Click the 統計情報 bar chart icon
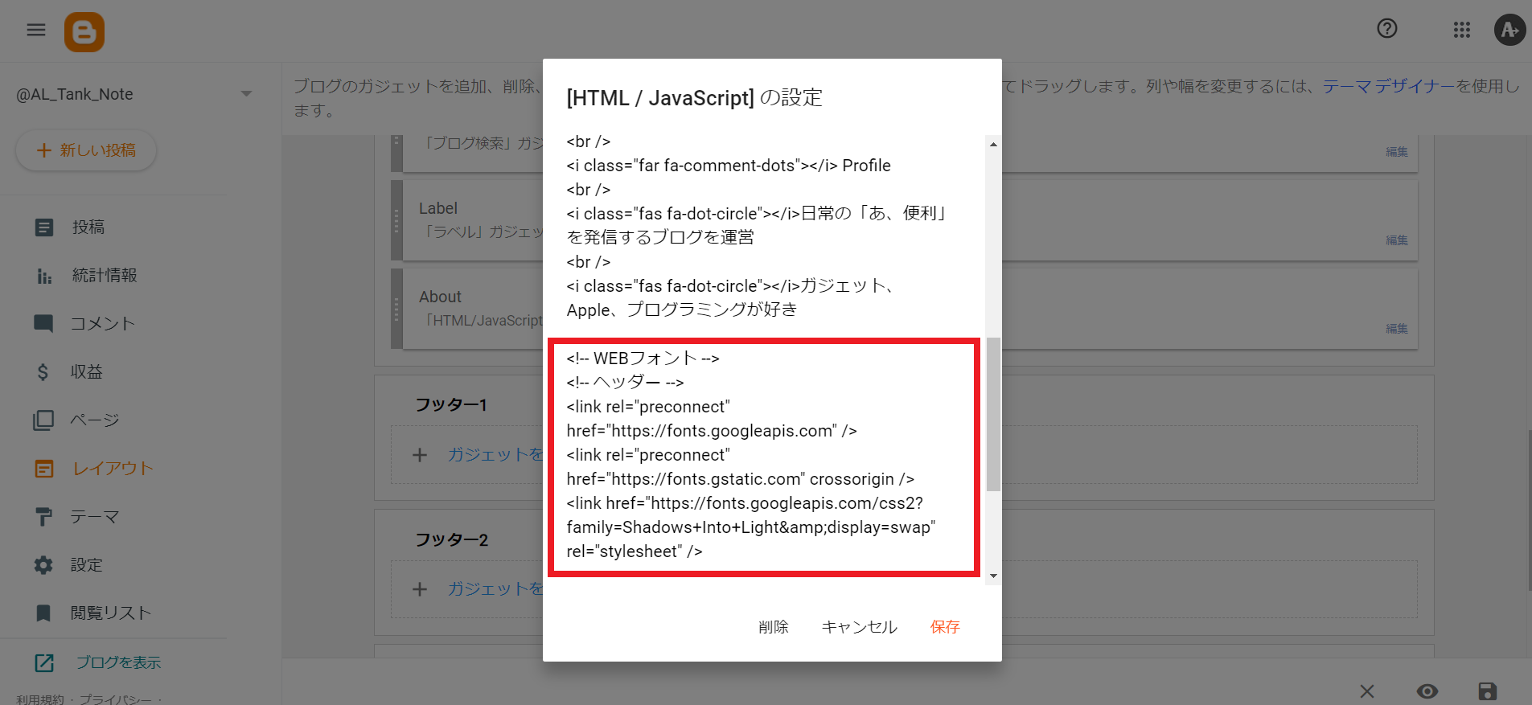The width and height of the screenshot is (1532, 705). [44, 277]
